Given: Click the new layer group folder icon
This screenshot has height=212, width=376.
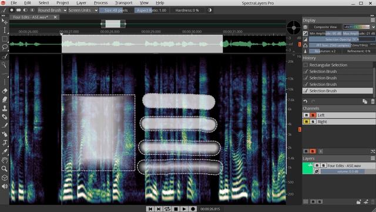Looking at the screenshot, I should pyautogui.click(x=358, y=202).
